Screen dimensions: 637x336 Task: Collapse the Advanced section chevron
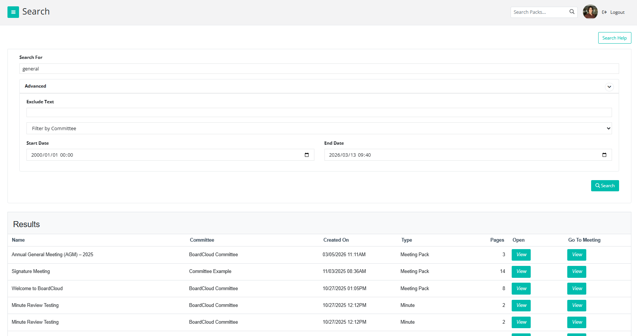pos(609,87)
